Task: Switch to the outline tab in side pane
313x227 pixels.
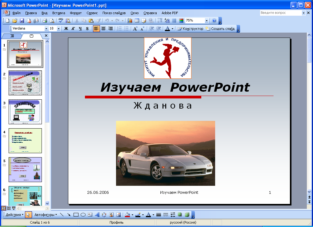Action: pos(12,36)
